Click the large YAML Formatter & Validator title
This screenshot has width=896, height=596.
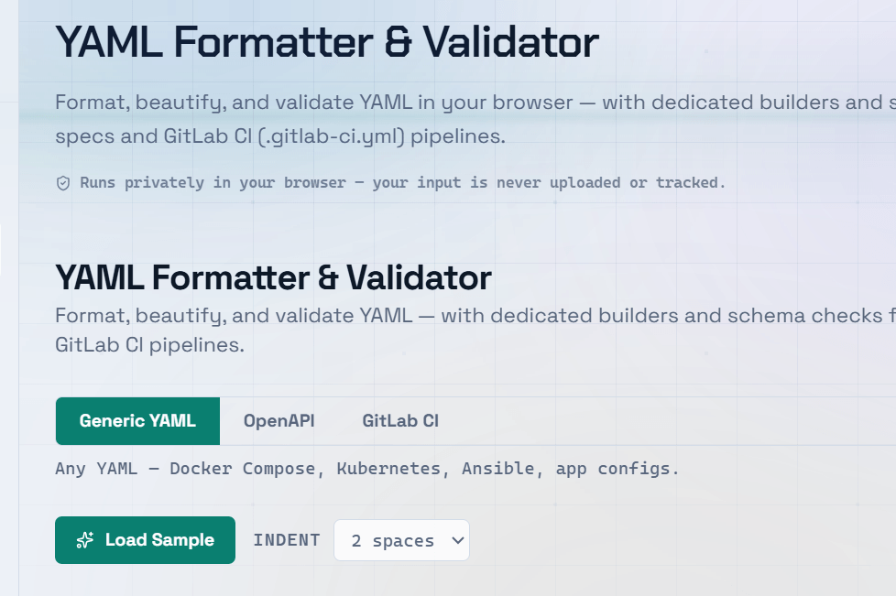pos(327,42)
